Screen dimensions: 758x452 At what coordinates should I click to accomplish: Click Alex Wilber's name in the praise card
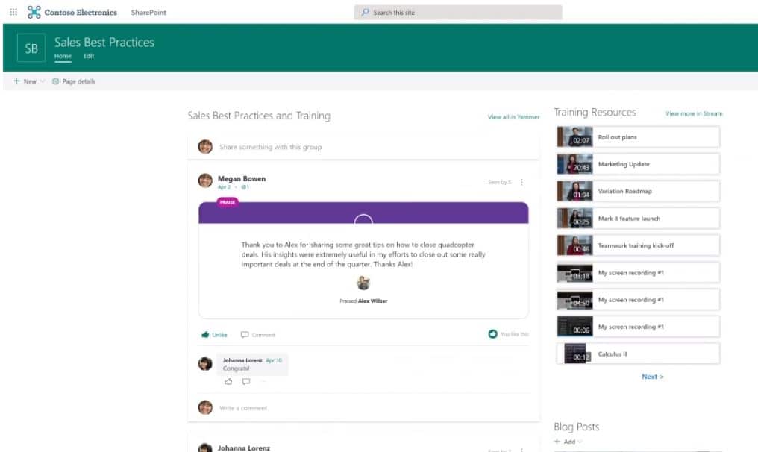click(373, 301)
